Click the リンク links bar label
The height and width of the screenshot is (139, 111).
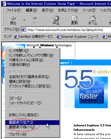8,36
